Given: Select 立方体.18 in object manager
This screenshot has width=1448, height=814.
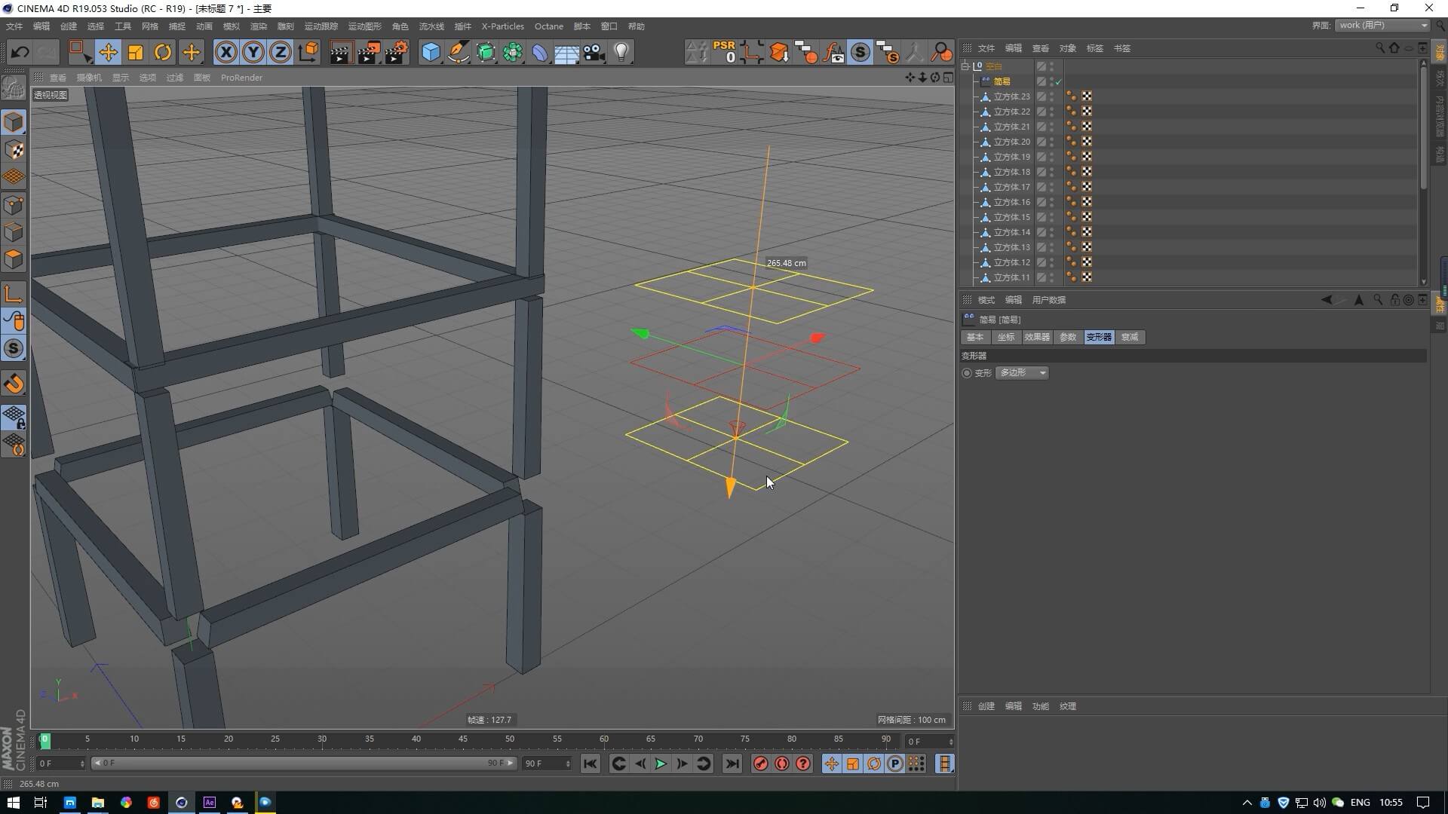Looking at the screenshot, I should 1011,172.
